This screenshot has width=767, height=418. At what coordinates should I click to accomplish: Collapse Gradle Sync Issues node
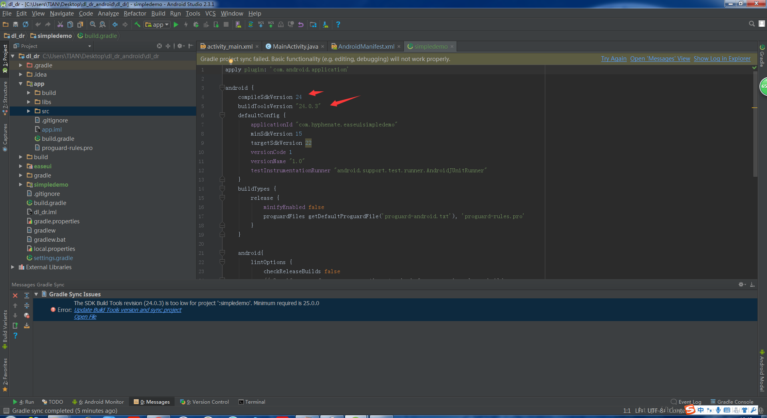click(x=36, y=294)
